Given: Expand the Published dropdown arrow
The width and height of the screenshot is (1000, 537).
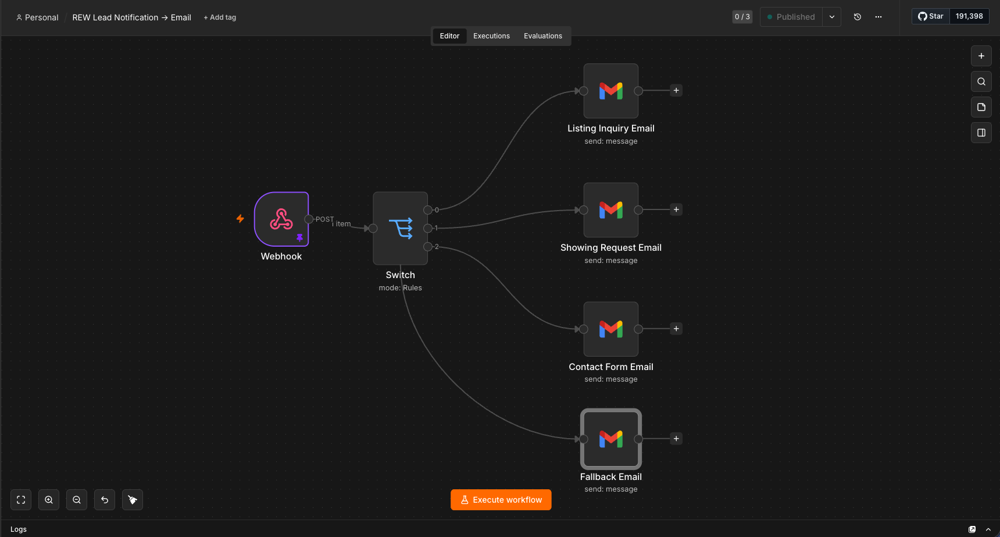Looking at the screenshot, I should [832, 17].
